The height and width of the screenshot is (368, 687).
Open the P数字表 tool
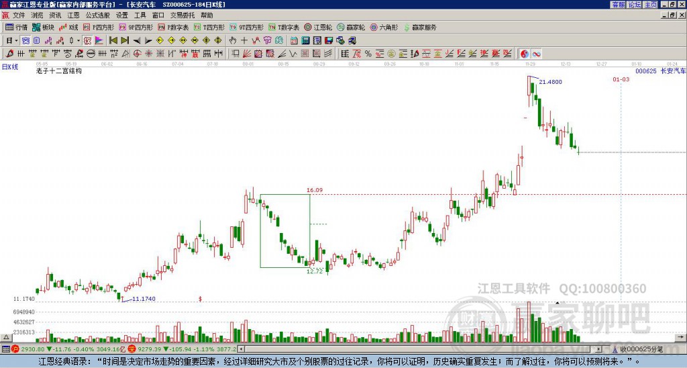pyautogui.click(x=173, y=27)
